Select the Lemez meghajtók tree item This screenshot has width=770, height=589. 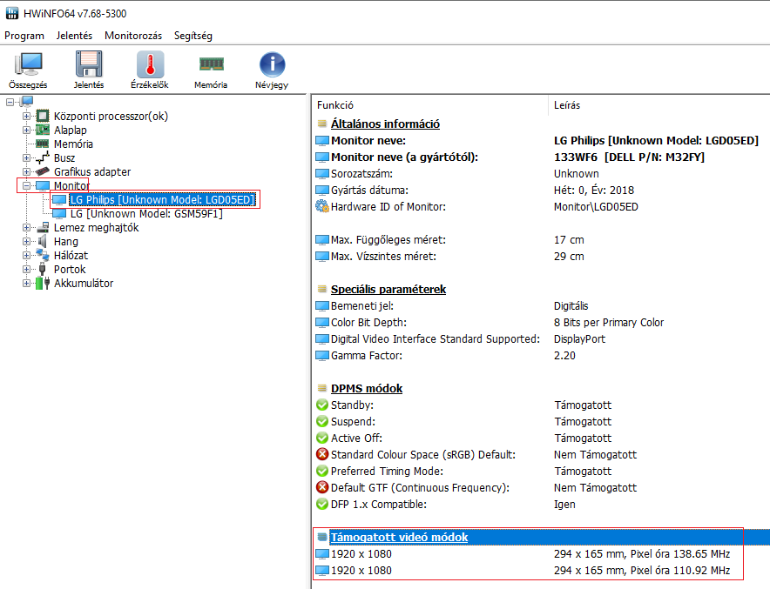point(96,227)
